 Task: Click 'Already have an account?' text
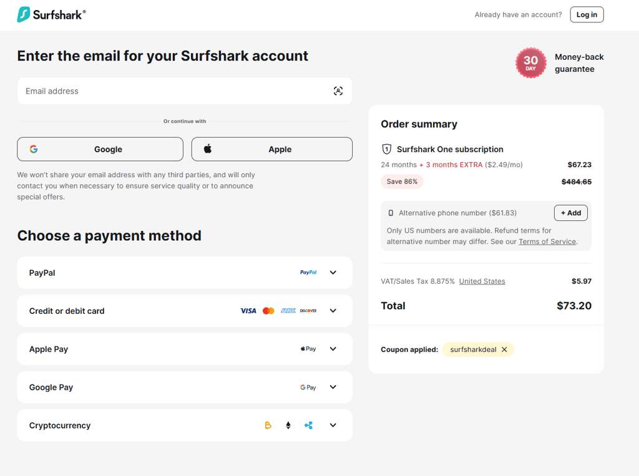click(518, 15)
